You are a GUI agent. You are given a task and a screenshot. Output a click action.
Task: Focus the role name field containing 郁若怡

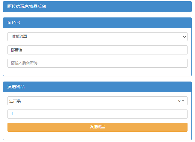[97, 50]
